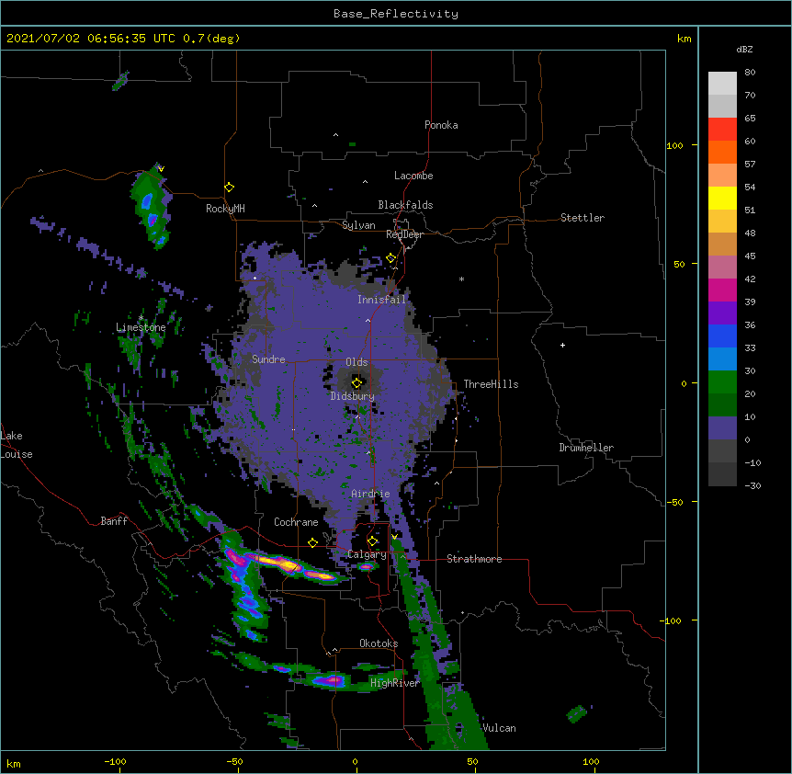Click the Cochrane town label
This screenshot has width=792, height=774.
coord(296,522)
